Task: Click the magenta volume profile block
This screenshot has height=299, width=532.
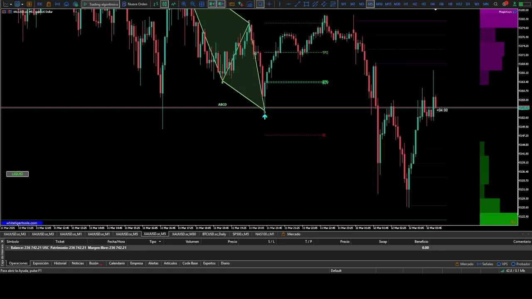Action: pos(499,19)
